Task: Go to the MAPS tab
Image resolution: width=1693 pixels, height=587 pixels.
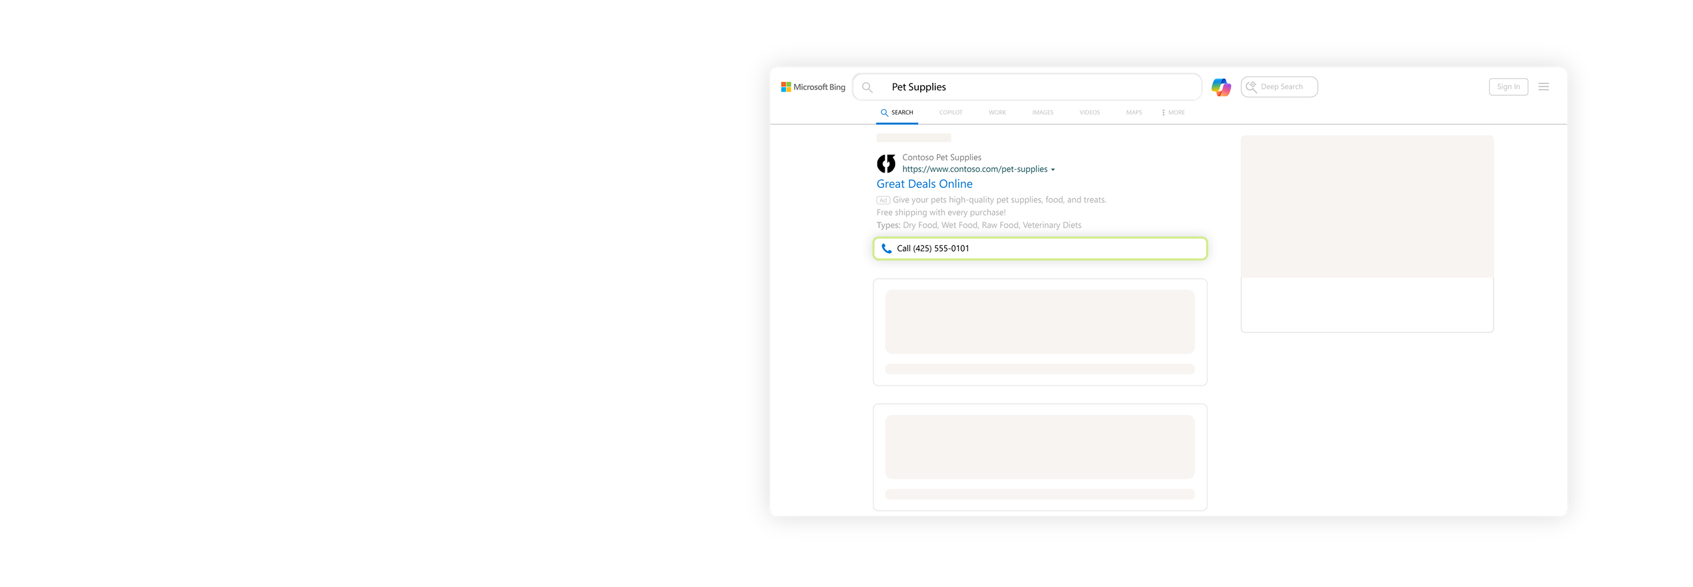Action: (1134, 113)
